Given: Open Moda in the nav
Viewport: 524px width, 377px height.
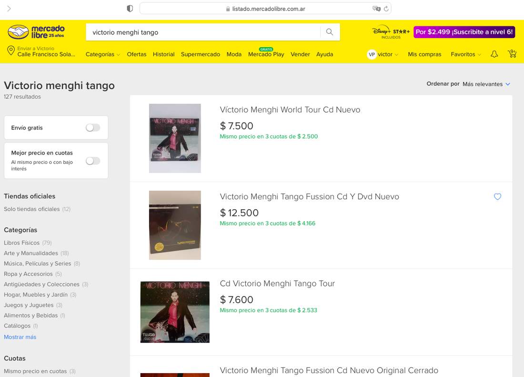Looking at the screenshot, I should (234, 54).
